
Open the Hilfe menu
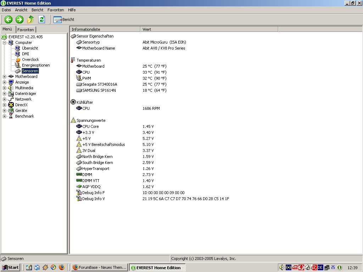[72, 10]
